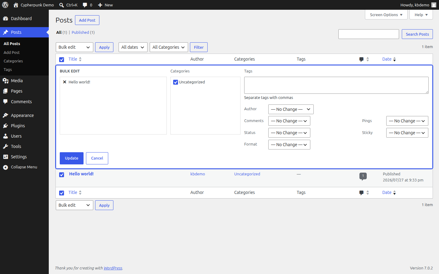The width and height of the screenshot is (439, 274).
Task: Uncheck the Uncategorized category checkbox
Action: (x=176, y=82)
